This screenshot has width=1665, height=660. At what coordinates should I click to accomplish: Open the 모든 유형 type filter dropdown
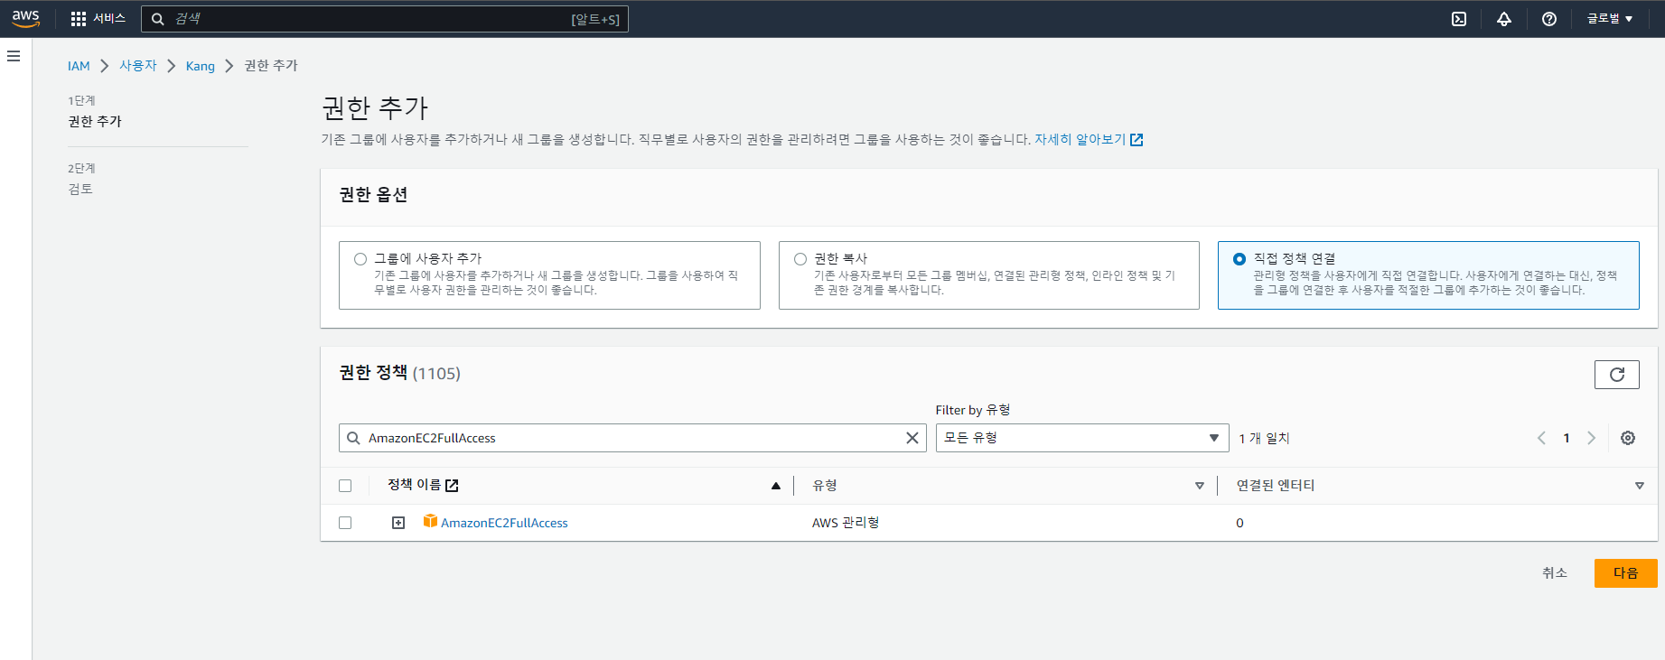click(1082, 438)
